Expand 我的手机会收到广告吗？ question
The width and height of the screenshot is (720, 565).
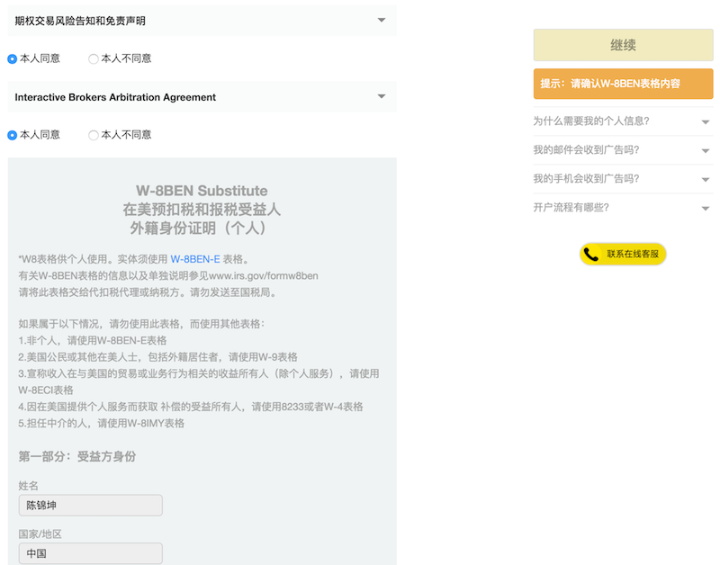(706, 179)
